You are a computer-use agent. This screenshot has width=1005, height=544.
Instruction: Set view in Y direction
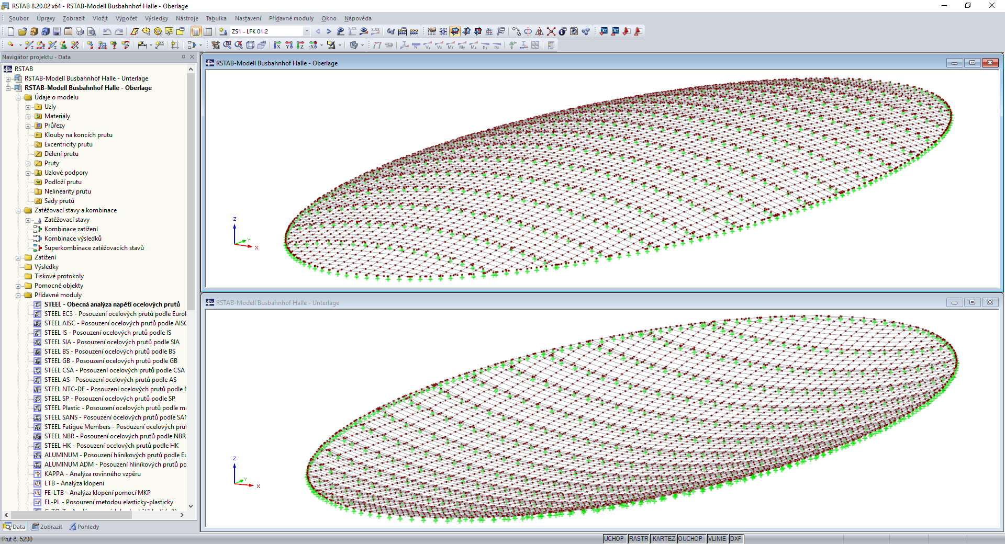click(x=289, y=45)
